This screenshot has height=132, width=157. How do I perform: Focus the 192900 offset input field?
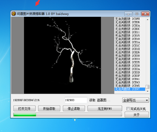pyautogui.click(x=76, y=100)
